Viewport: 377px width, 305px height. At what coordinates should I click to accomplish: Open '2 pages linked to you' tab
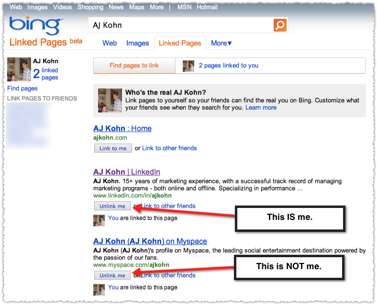pos(228,65)
